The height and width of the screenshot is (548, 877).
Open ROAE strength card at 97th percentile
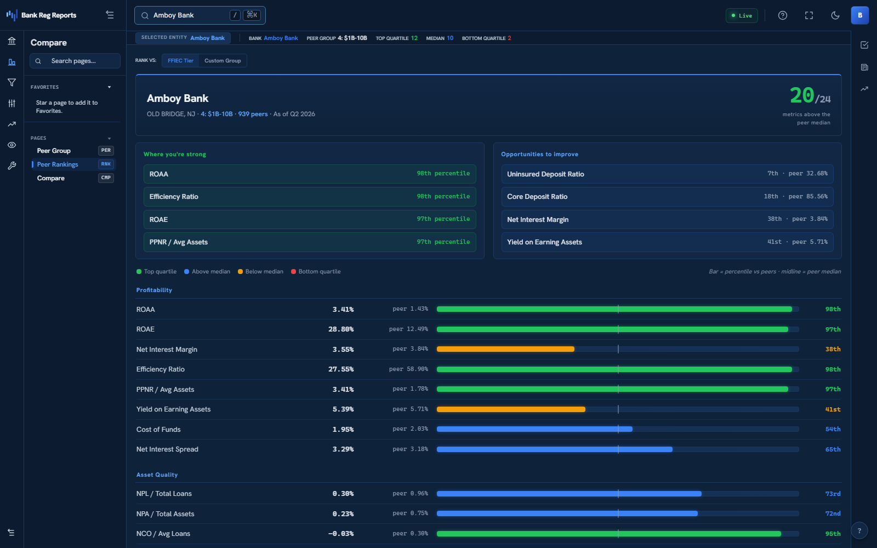coord(310,219)
